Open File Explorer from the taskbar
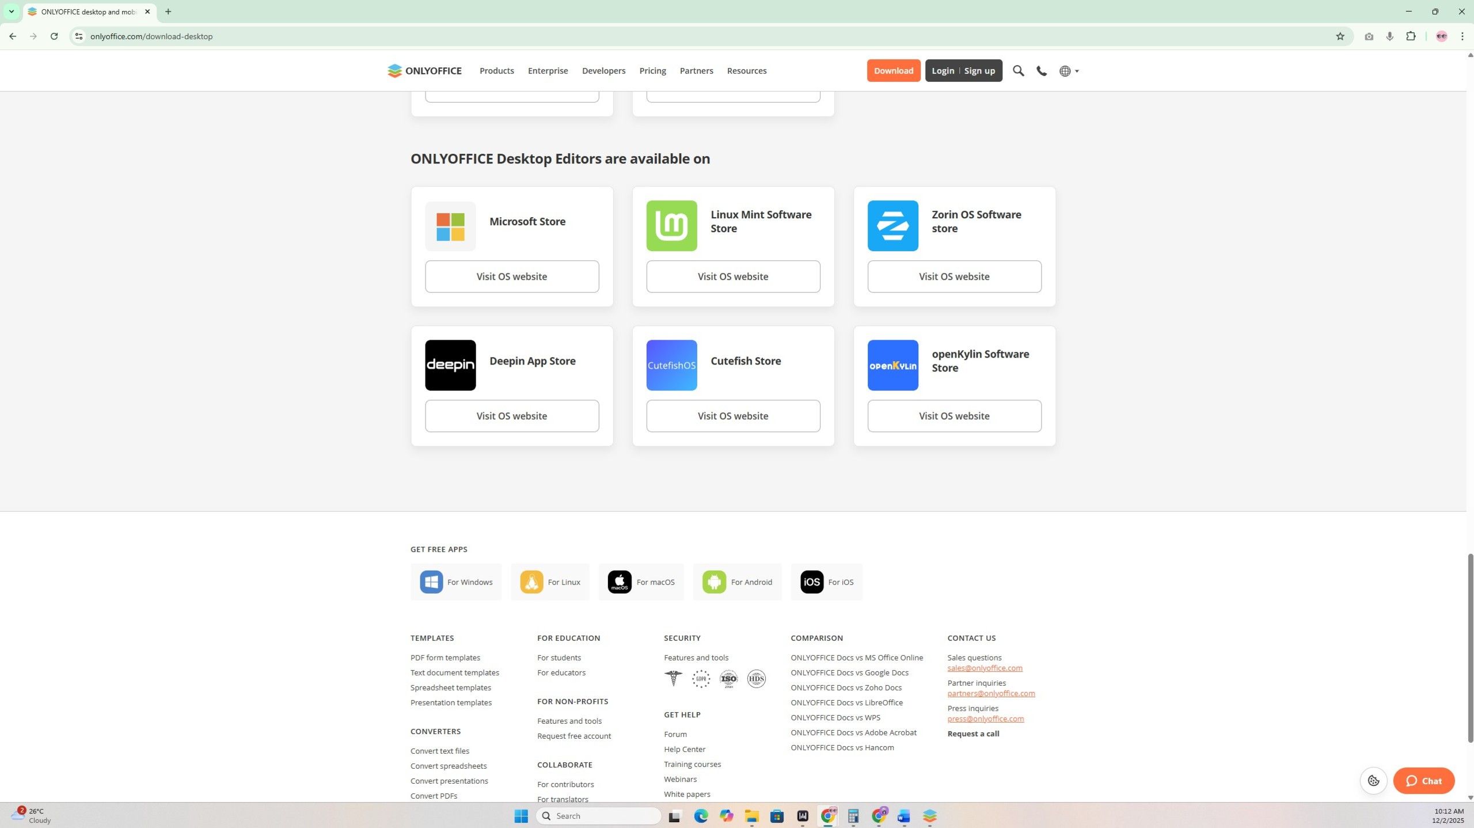The height and width of the screenshot is (828, 1474). tap(751, 816)
